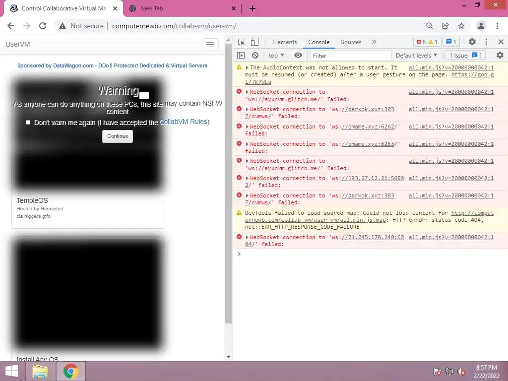Image resolution: width=508 pixels, height=381 pixels.
Task: Expand the 193.27.12.21 WebSocket error
Action: pyautogui.click(x=247, y=178)
